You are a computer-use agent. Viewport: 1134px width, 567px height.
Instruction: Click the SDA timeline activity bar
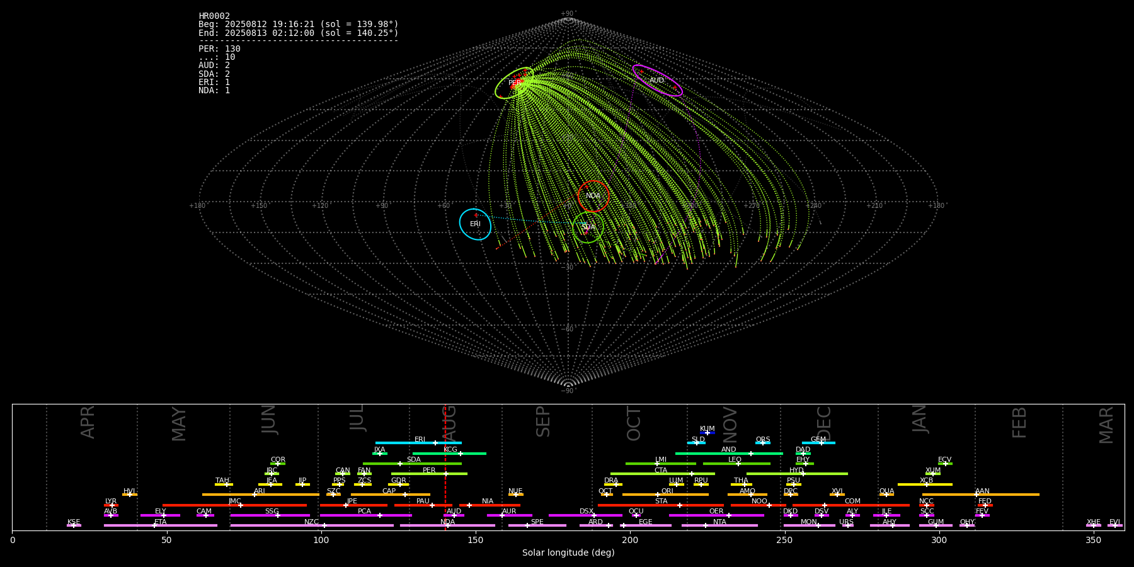(412, 464)
